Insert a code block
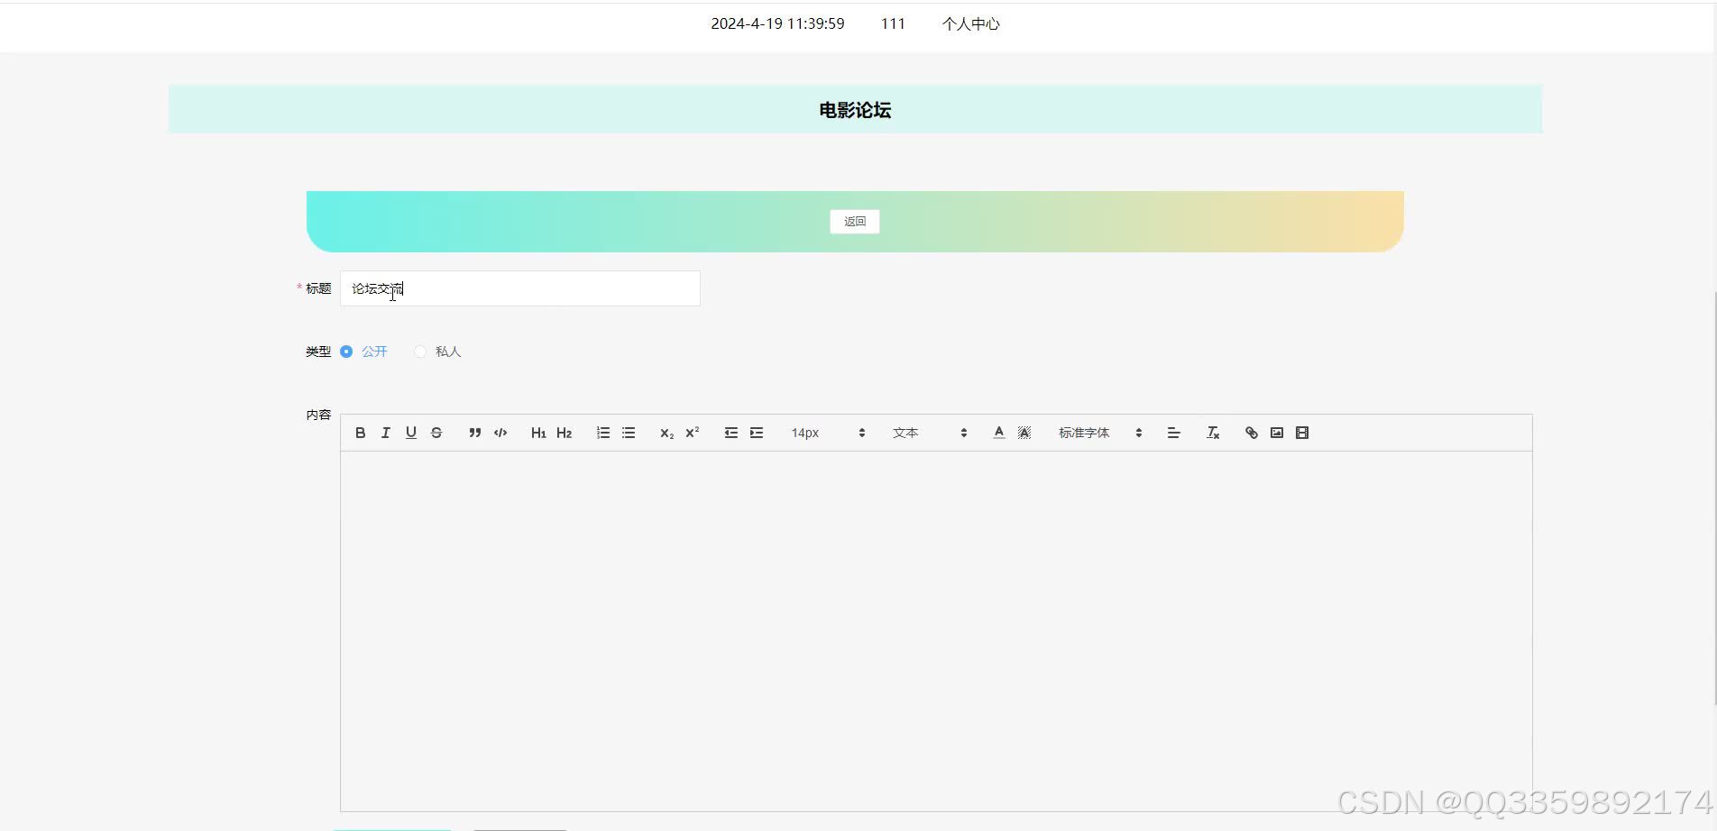1717x831 pixels. pyautogui.click(x=500, y=433)
